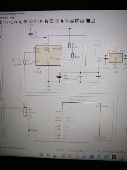Browse symbol libraries with the books icon
This screenshot has width=127, height=170.
(x=46, y=21)
